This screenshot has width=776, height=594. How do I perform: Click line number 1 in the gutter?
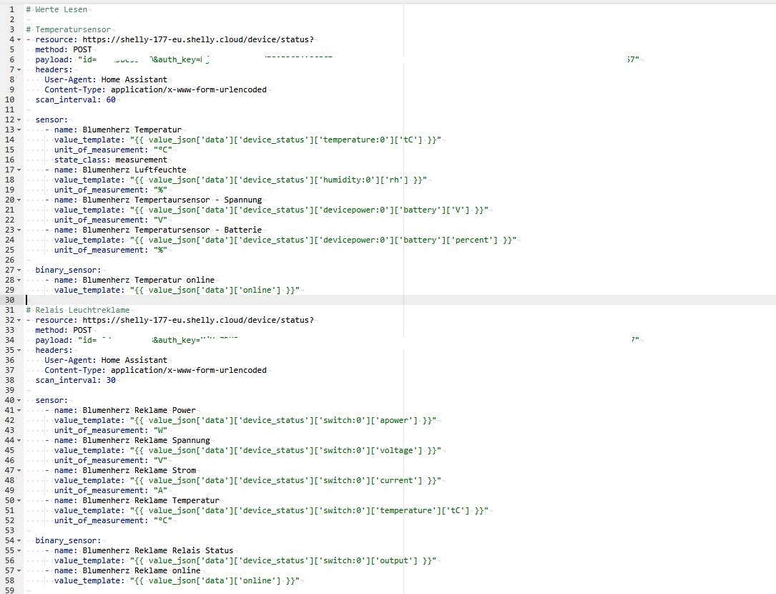click(x=12, y=9)
